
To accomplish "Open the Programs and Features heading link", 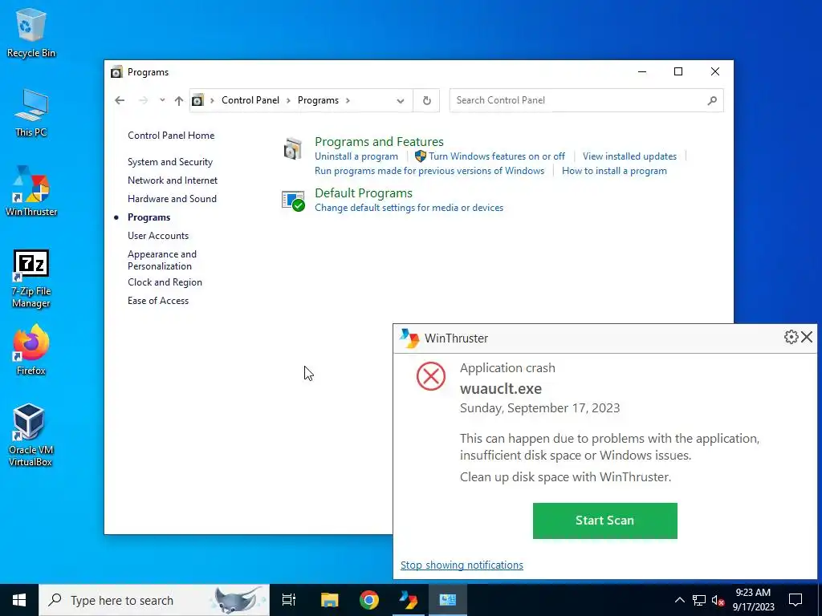I will point(379,141).
